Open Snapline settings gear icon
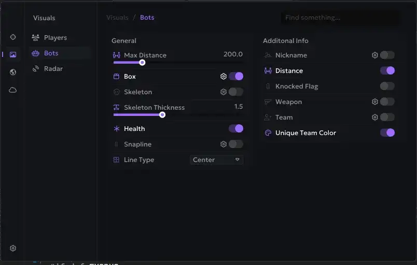The width and height of the screenshot is (417, 265). (x=224, y=144)
